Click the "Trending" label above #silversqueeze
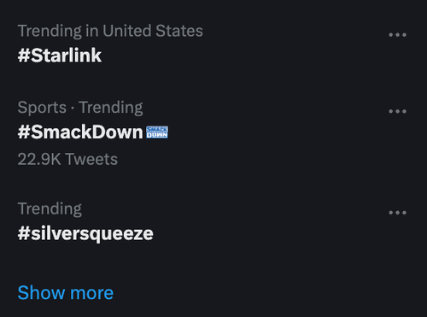This screenshot has height=317, width=427. [50, 208]
